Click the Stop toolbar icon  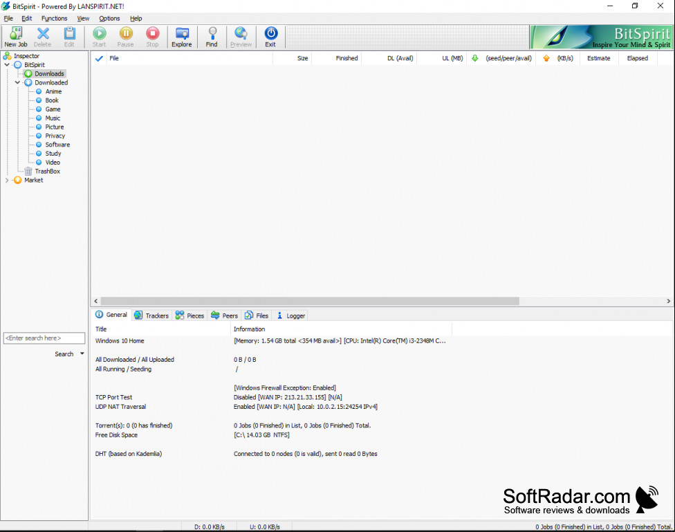pyautogui.click(x=152, y=34)
